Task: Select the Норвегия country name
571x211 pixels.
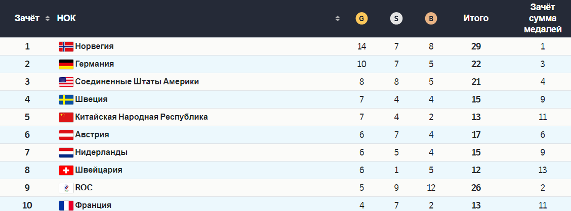Action: (94, 46)
